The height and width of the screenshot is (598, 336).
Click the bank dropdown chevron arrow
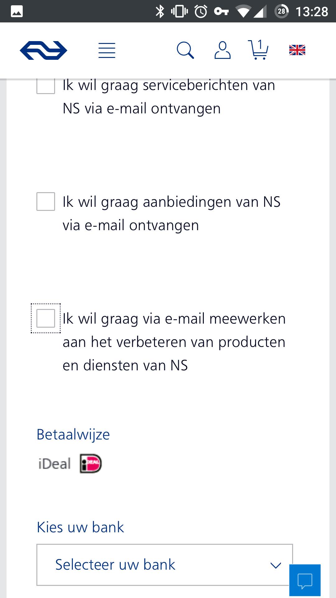point(276,565)
